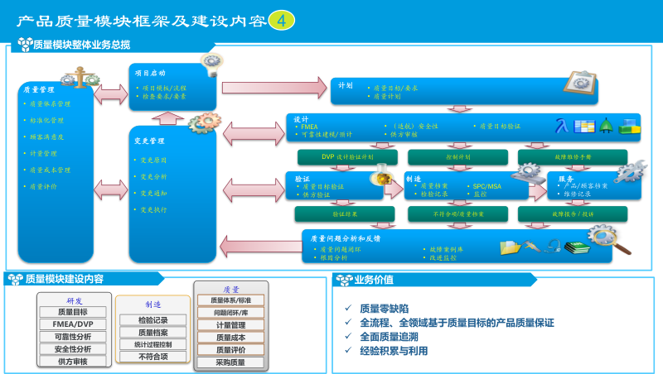Click the 计量管理 box under 质量
The width and height of the screenshot is (663, 374).
pyautogui.click(x=231, y=325)
